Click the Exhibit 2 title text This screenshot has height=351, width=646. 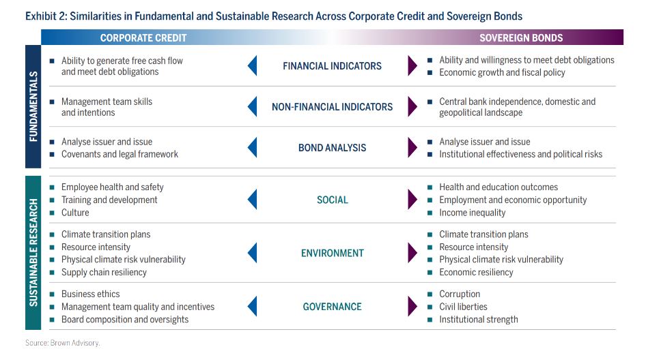tap(274, 16)
